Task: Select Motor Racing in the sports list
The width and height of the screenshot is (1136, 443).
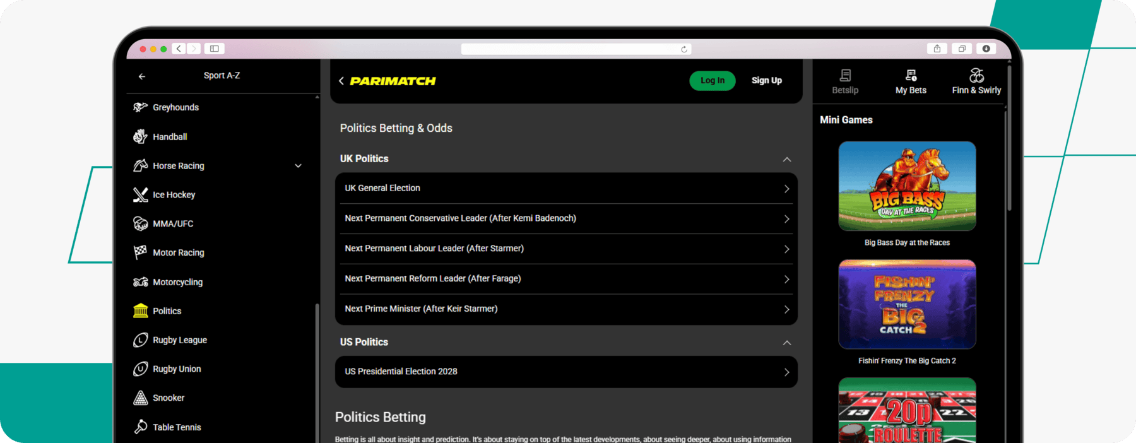Action: tap(178, 252)
